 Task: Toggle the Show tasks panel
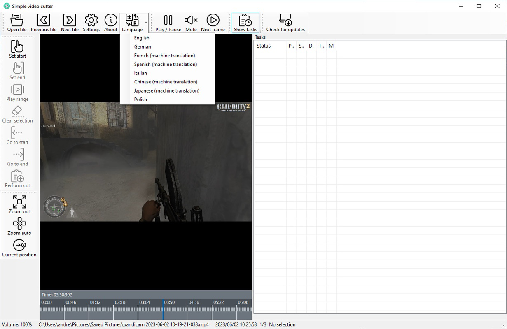(245, 23)
